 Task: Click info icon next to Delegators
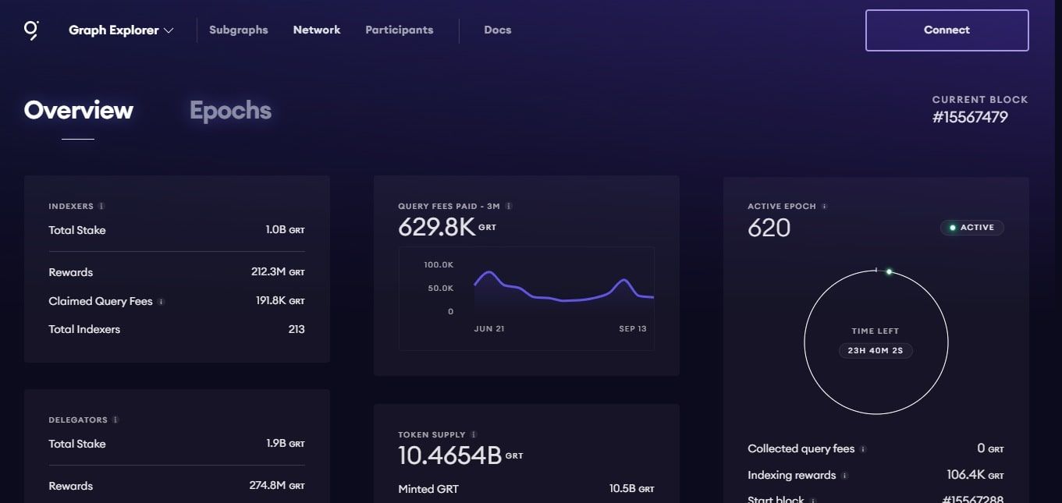pos(115,420)
